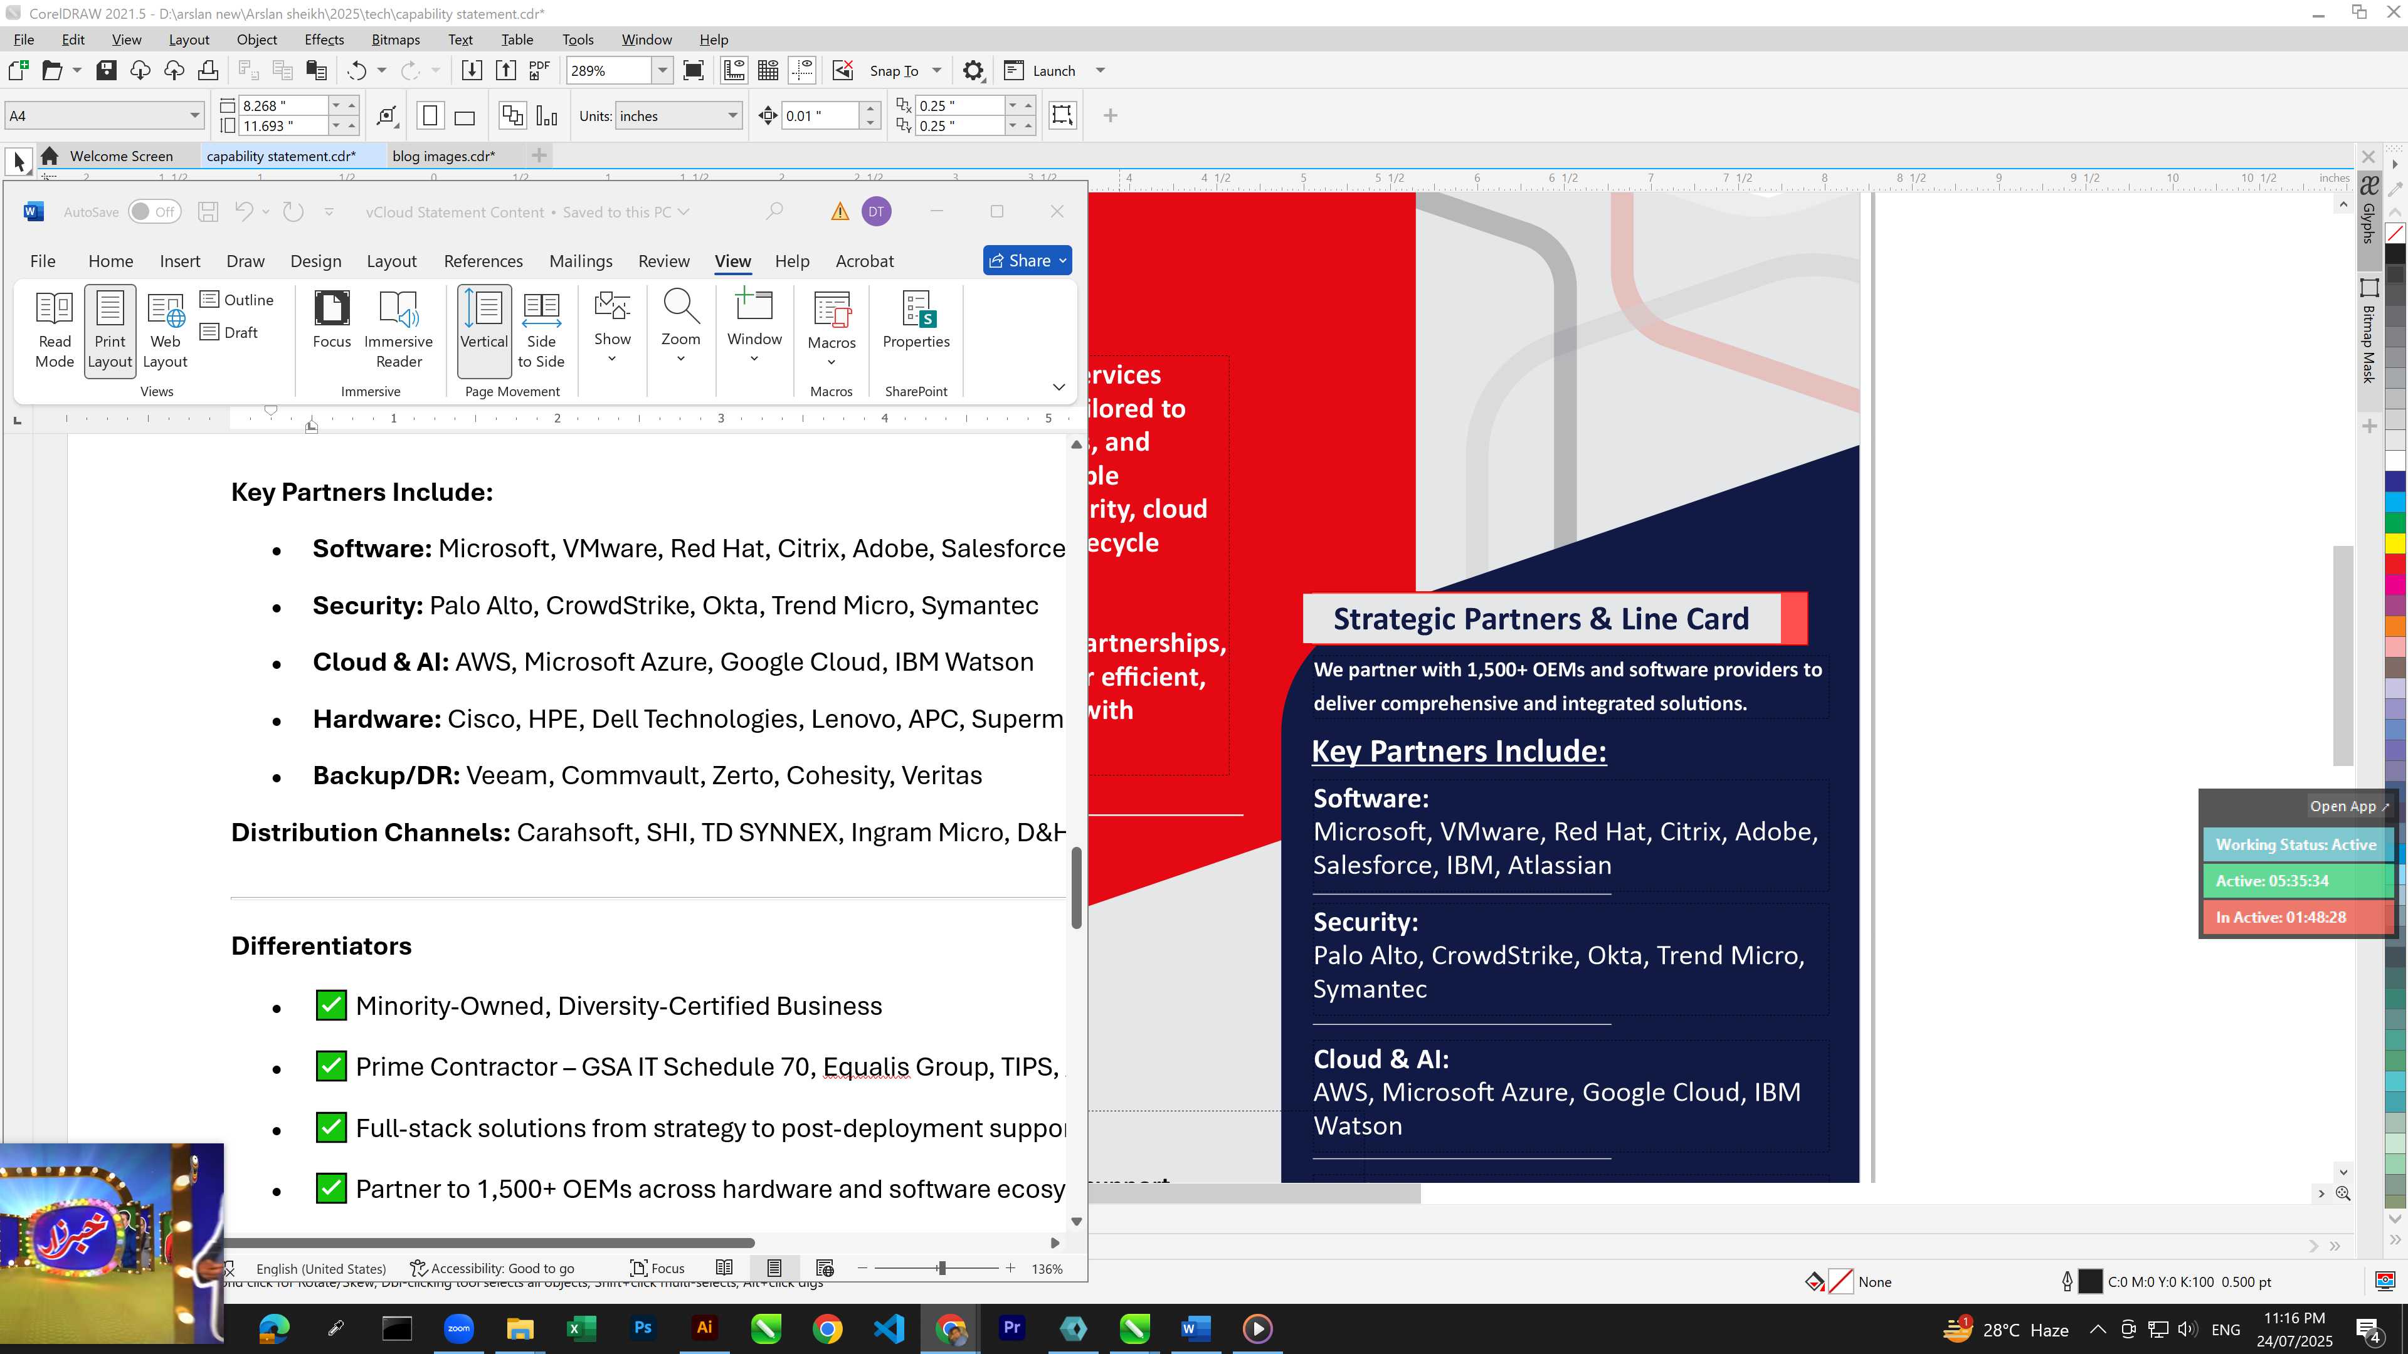
Task: Click Outline view button in Word
Action: coord(238,300)
